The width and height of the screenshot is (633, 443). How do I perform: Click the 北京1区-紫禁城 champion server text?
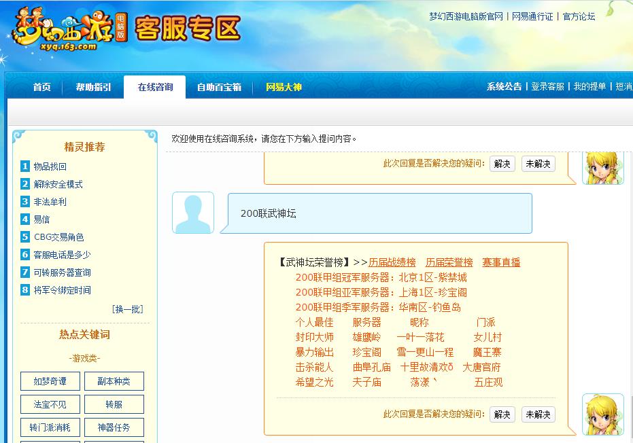coord(432,278)
